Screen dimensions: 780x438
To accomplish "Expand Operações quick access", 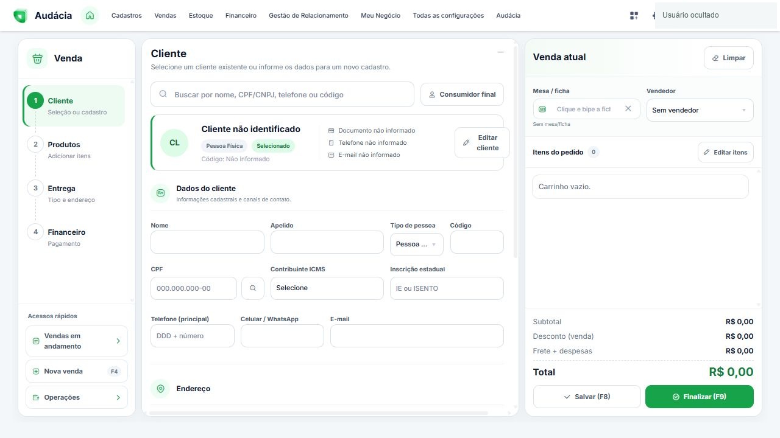I will [x=77, y=397].
